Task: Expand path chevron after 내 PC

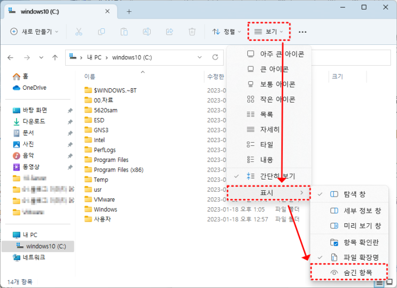Action: click(x=107, y=58)
